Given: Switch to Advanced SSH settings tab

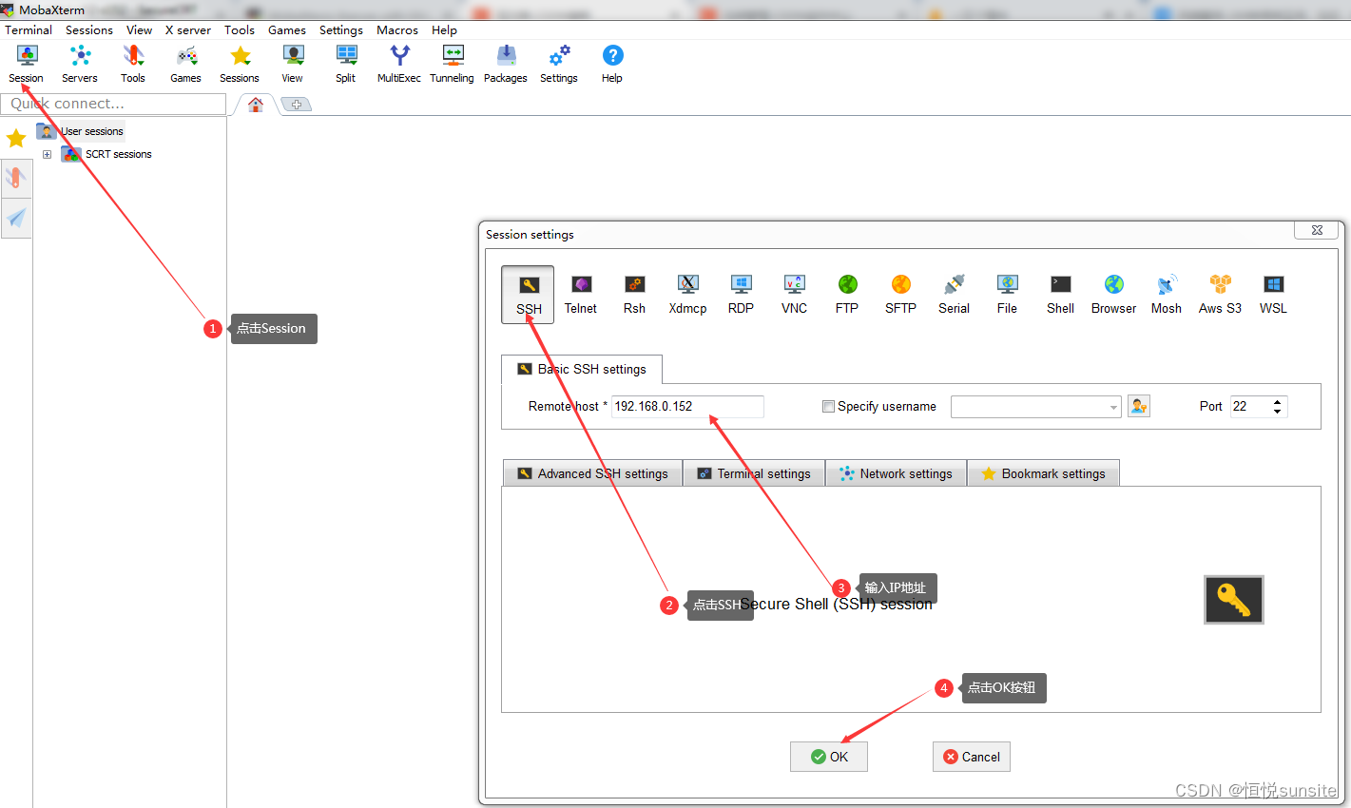Looking at the screenshot, I should click(x=592, y=473).
